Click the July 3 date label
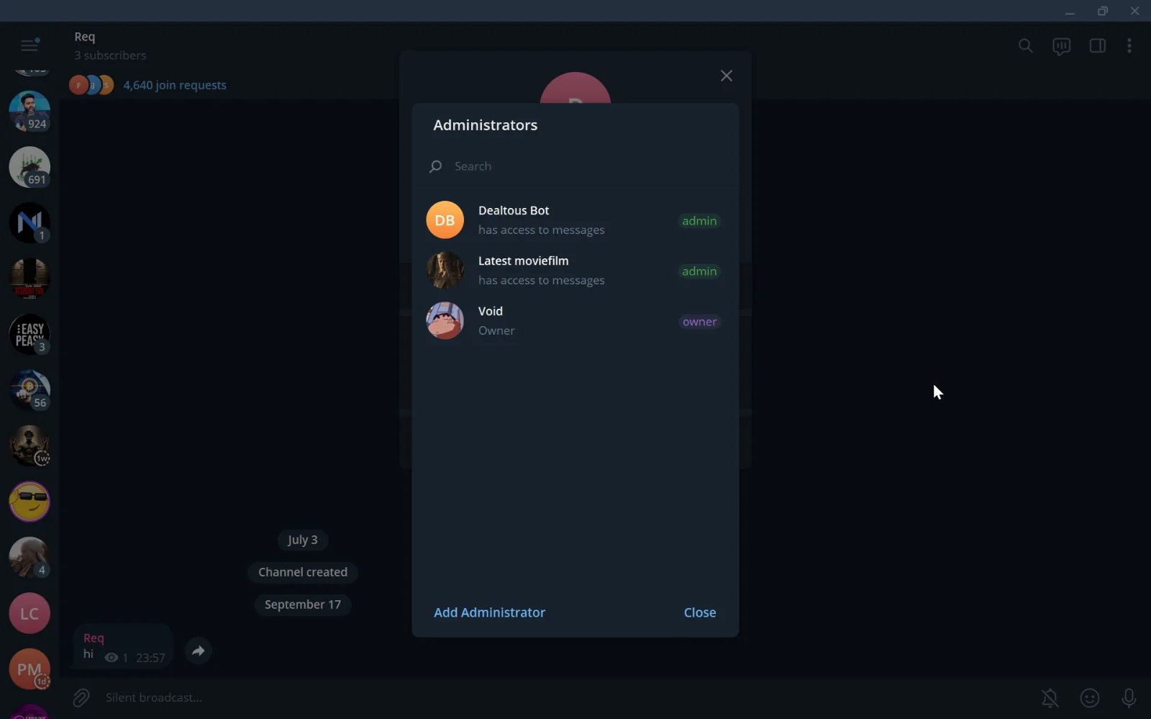Screen dimensions: 1151x719 [302, 540]
